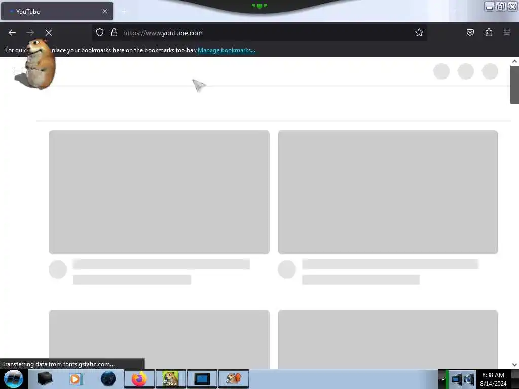Click the status text 'Transferring data from fonts.gstatic.com...'
The width and height of the screenshot is (519, 389).
point(58,364)
